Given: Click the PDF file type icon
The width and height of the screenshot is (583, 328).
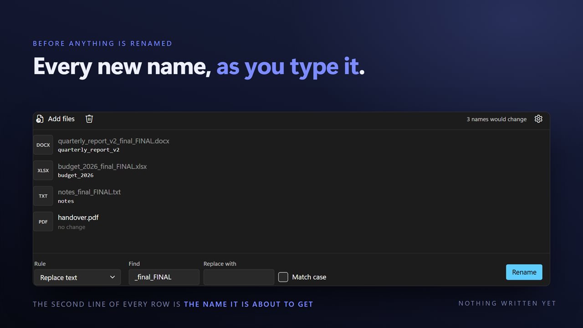Looking at the screenshot, I should [x=43, y=221].
